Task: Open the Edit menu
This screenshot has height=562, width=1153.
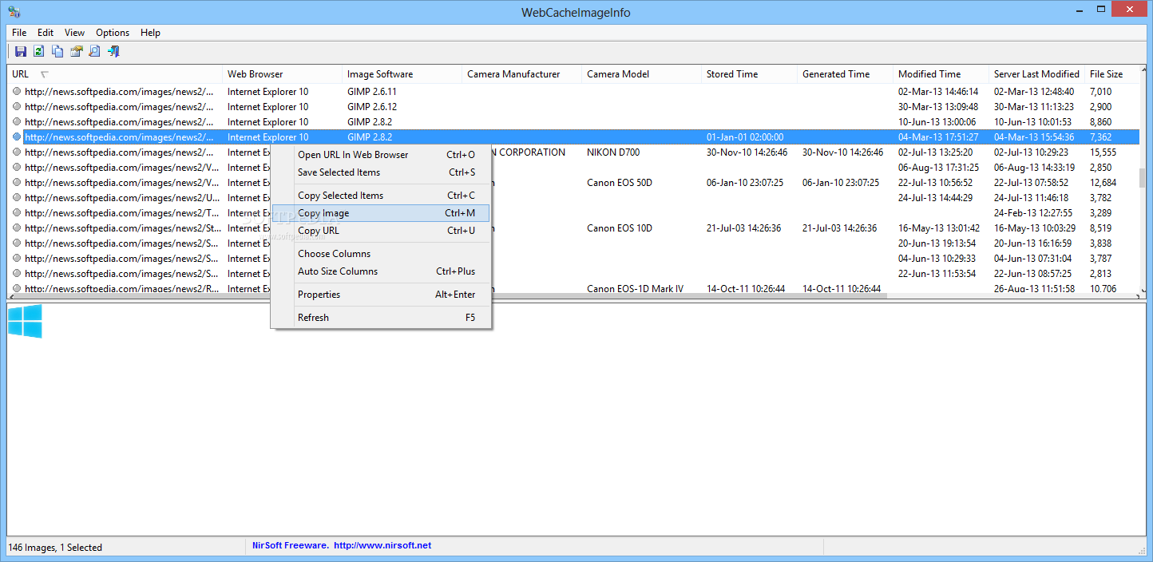Action: point(46,33)
